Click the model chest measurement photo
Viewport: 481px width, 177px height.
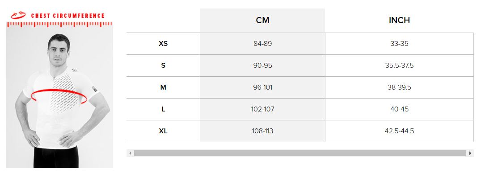(x=59, y=98)
